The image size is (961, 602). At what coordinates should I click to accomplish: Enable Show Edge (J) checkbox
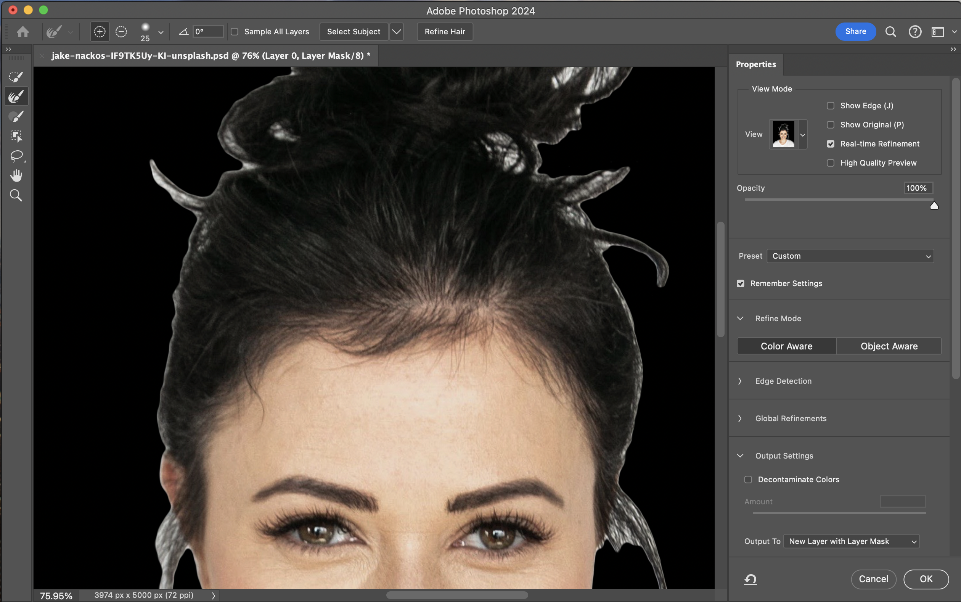(x=831, y=106)
